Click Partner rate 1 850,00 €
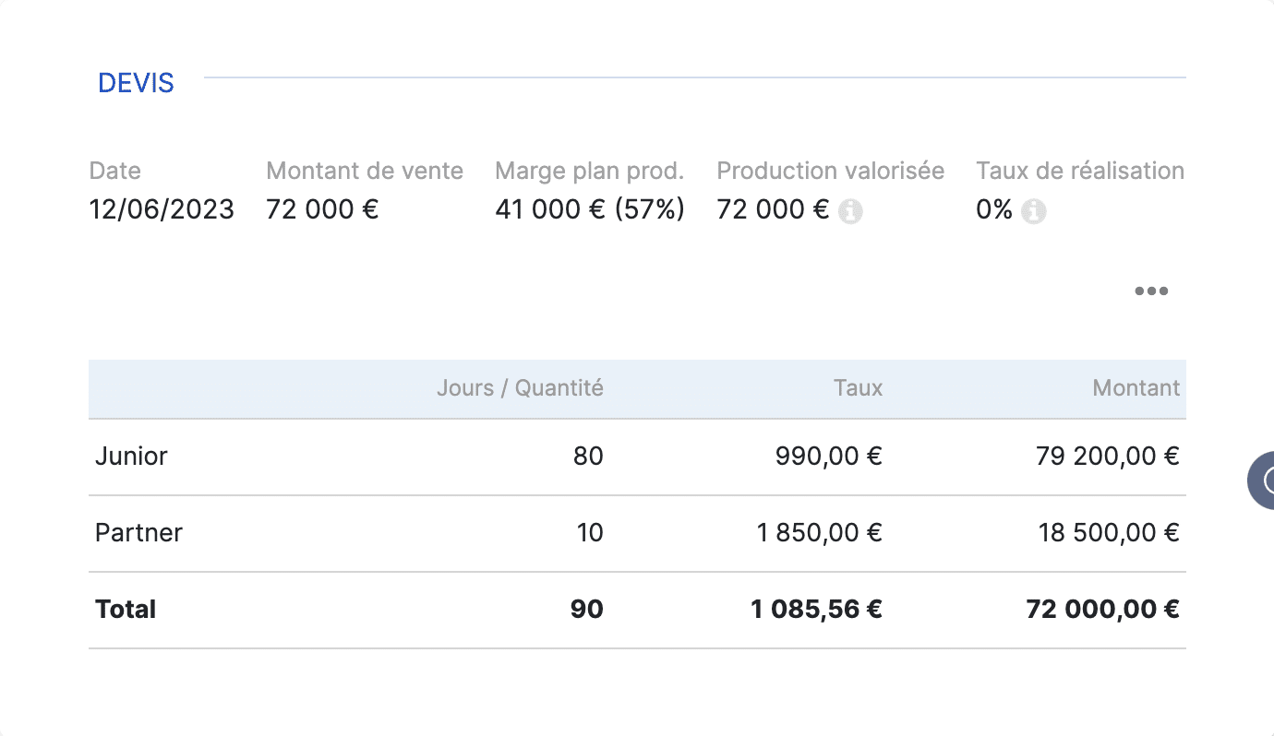The width and height of the screenshot is (1274, 736). click(x=821, y=532)
